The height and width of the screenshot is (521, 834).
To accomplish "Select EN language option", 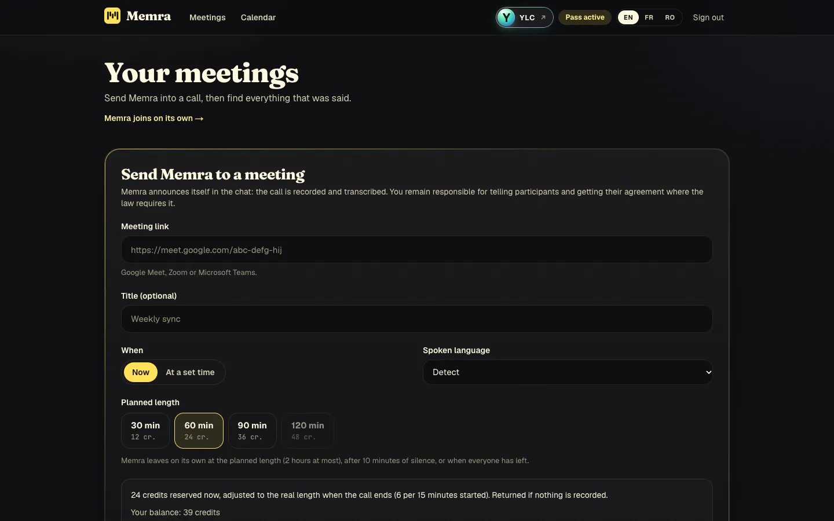I will tap(628, 17).
